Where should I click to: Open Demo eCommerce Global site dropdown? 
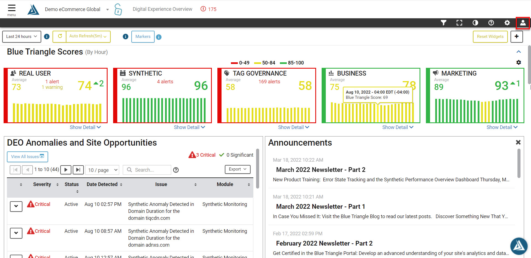click(x=77, y=9)
